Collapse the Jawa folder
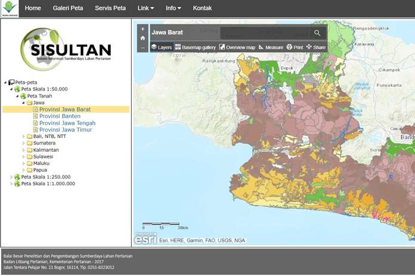415x276 pixels. (24, 103)
